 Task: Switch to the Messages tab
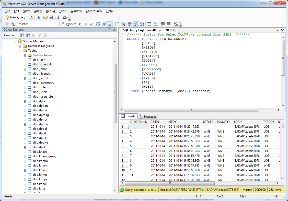(148, 116)
